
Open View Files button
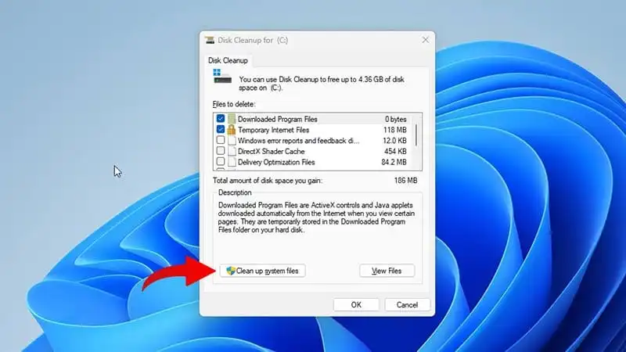(387, 271)
